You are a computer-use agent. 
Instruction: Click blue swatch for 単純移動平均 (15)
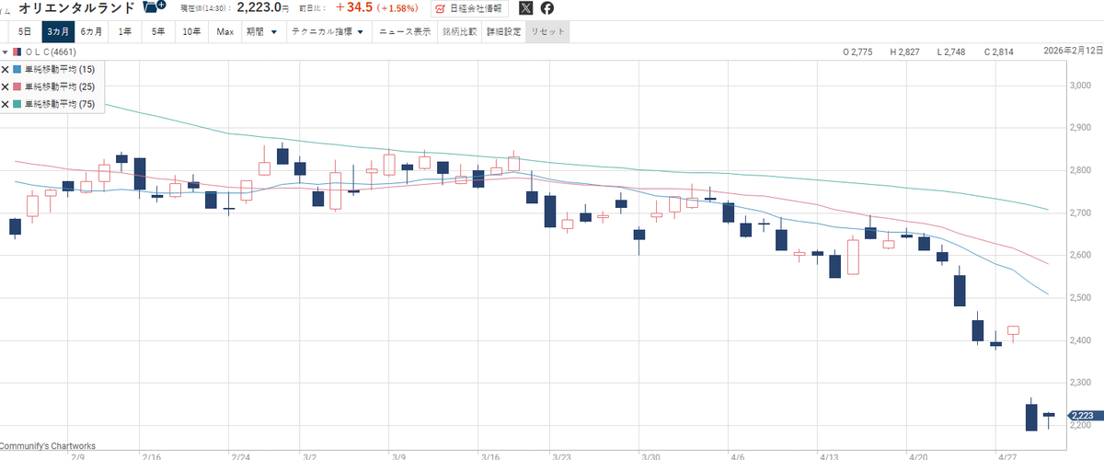coord(17,70)
